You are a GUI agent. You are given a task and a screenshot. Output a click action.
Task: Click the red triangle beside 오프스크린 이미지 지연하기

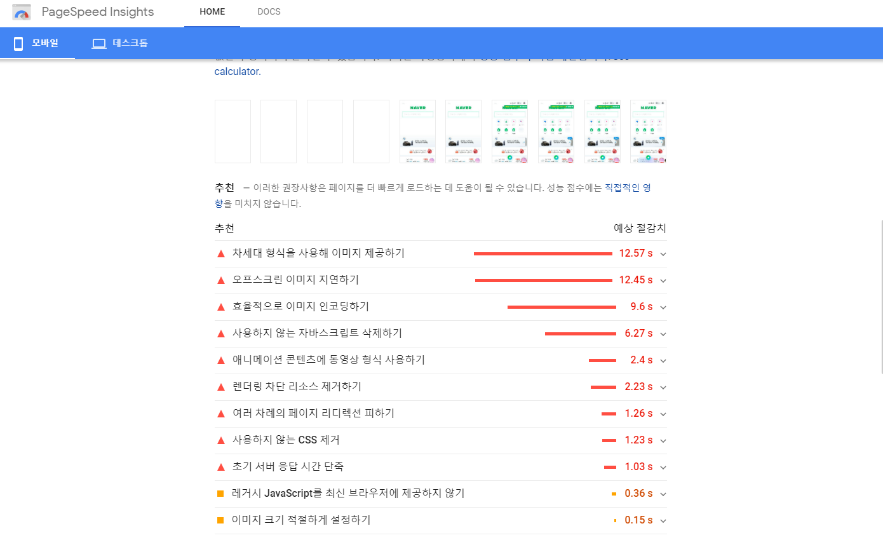[220, 280]
